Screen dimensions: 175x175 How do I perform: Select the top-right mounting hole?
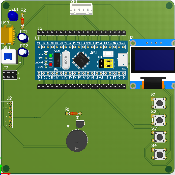pos(169,6)
